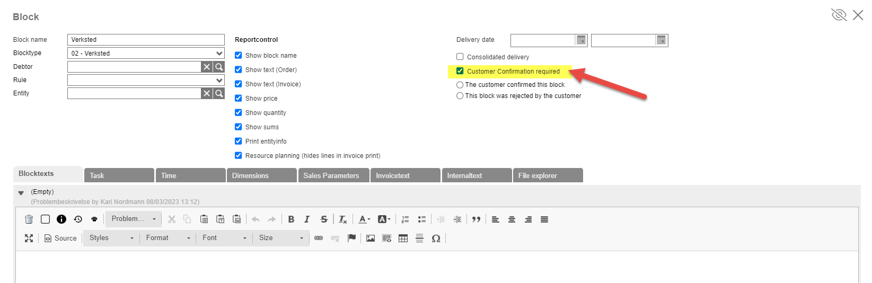This screenshot has width=872, height=283.
Task: Open the Blocktype dropdown
Action: [x=146, y=54]
